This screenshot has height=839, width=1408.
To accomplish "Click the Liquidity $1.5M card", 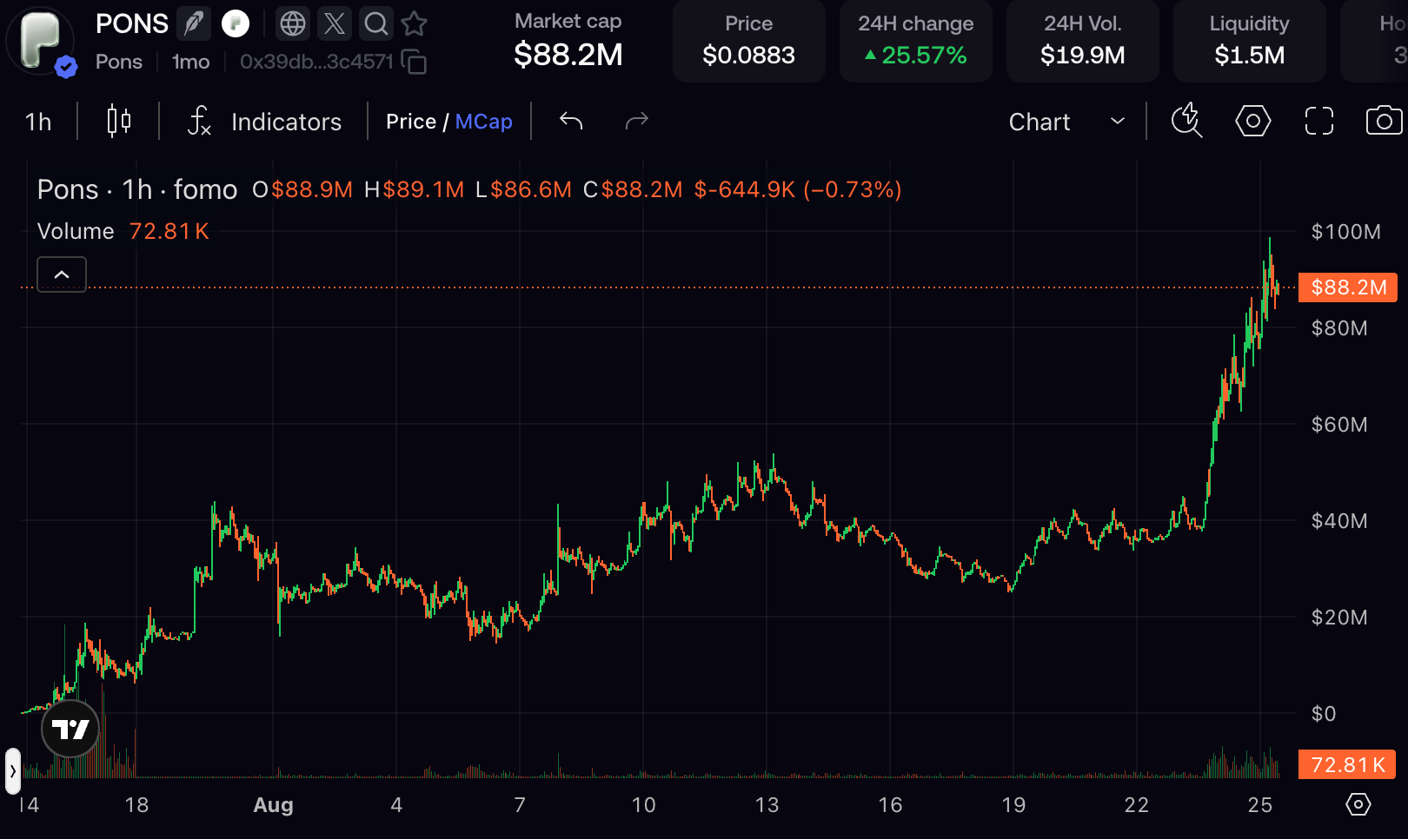I will (x=1250, y=41).
